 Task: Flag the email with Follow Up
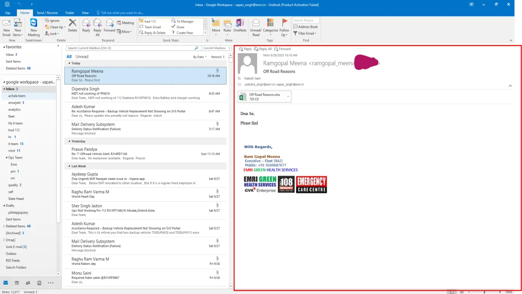coord(284,27)
